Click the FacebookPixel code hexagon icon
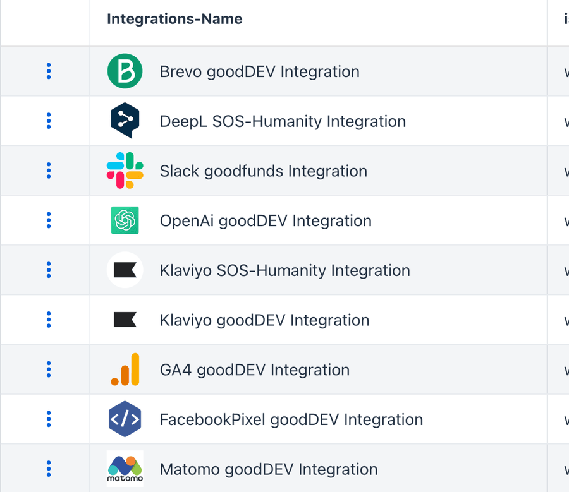Image resolution: width=569 pixels, height=492 pixels. click(125, 419)
